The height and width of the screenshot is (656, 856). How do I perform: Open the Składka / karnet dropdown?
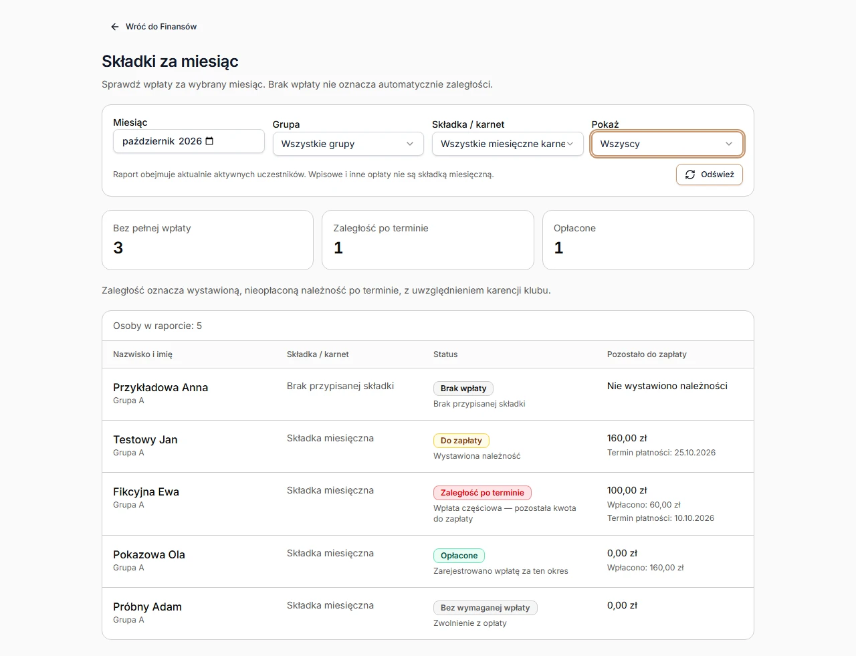(508, 144)
